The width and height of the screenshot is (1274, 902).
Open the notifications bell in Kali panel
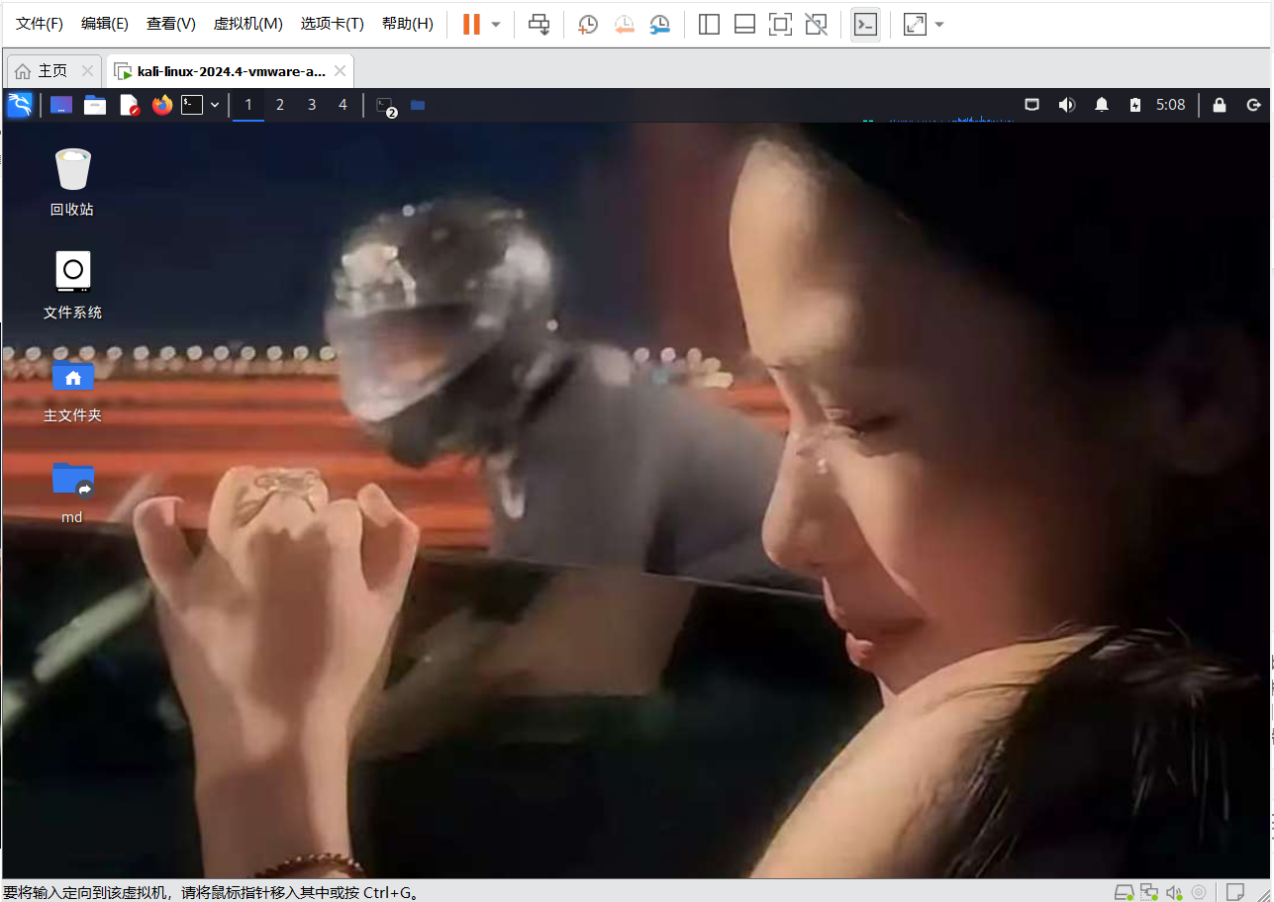tap(1102, 105)
